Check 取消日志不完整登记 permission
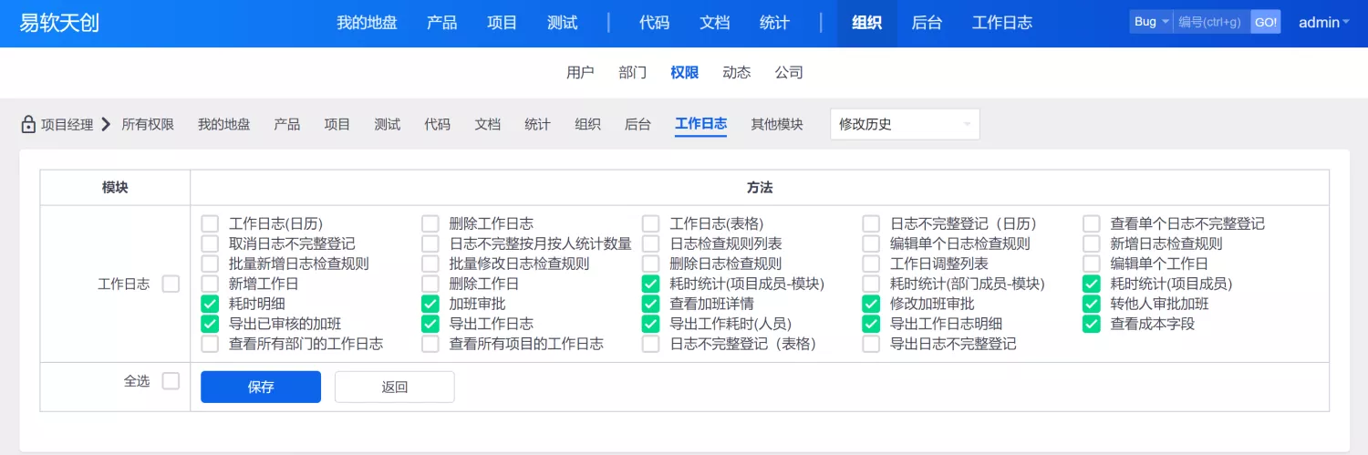 [210, 243]
